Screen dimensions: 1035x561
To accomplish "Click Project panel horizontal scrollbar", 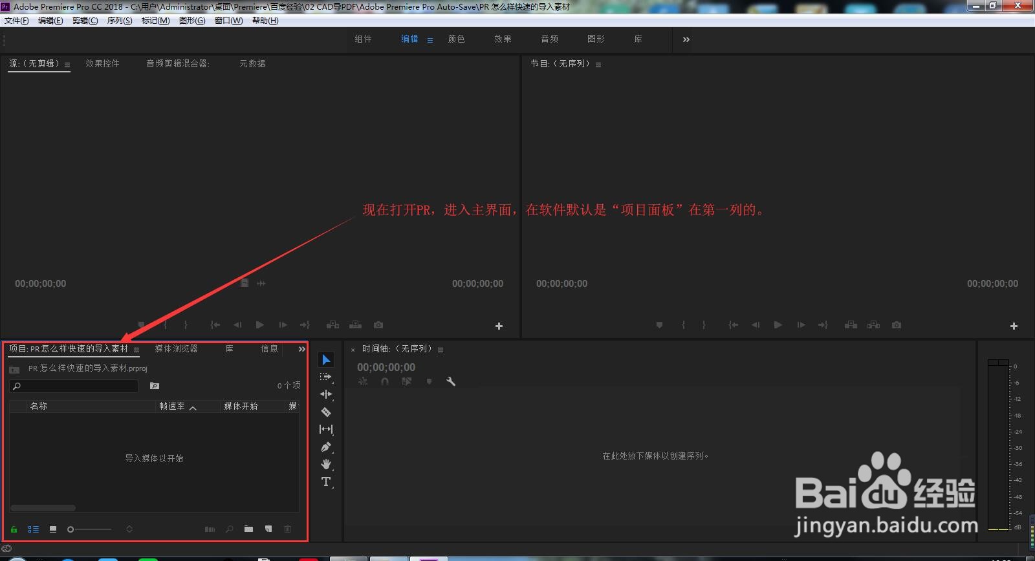I will [x=43, y=508].
